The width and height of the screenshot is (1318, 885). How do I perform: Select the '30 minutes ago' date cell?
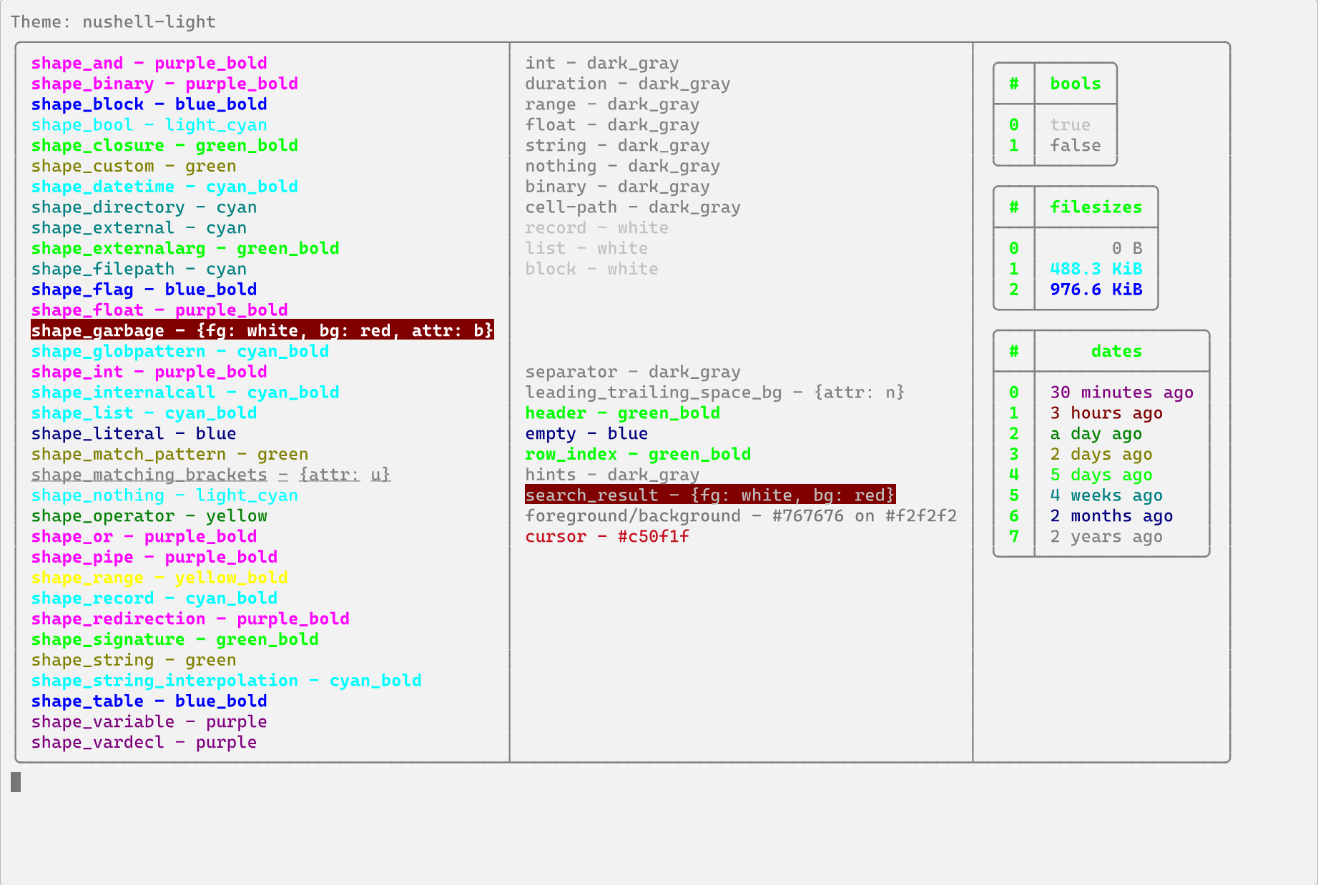click(1122, 392)
